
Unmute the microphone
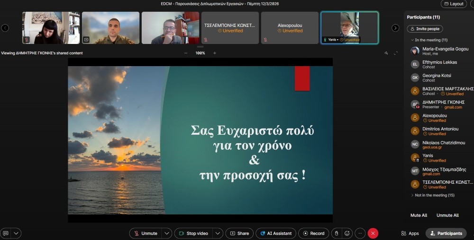pos(145,233)
